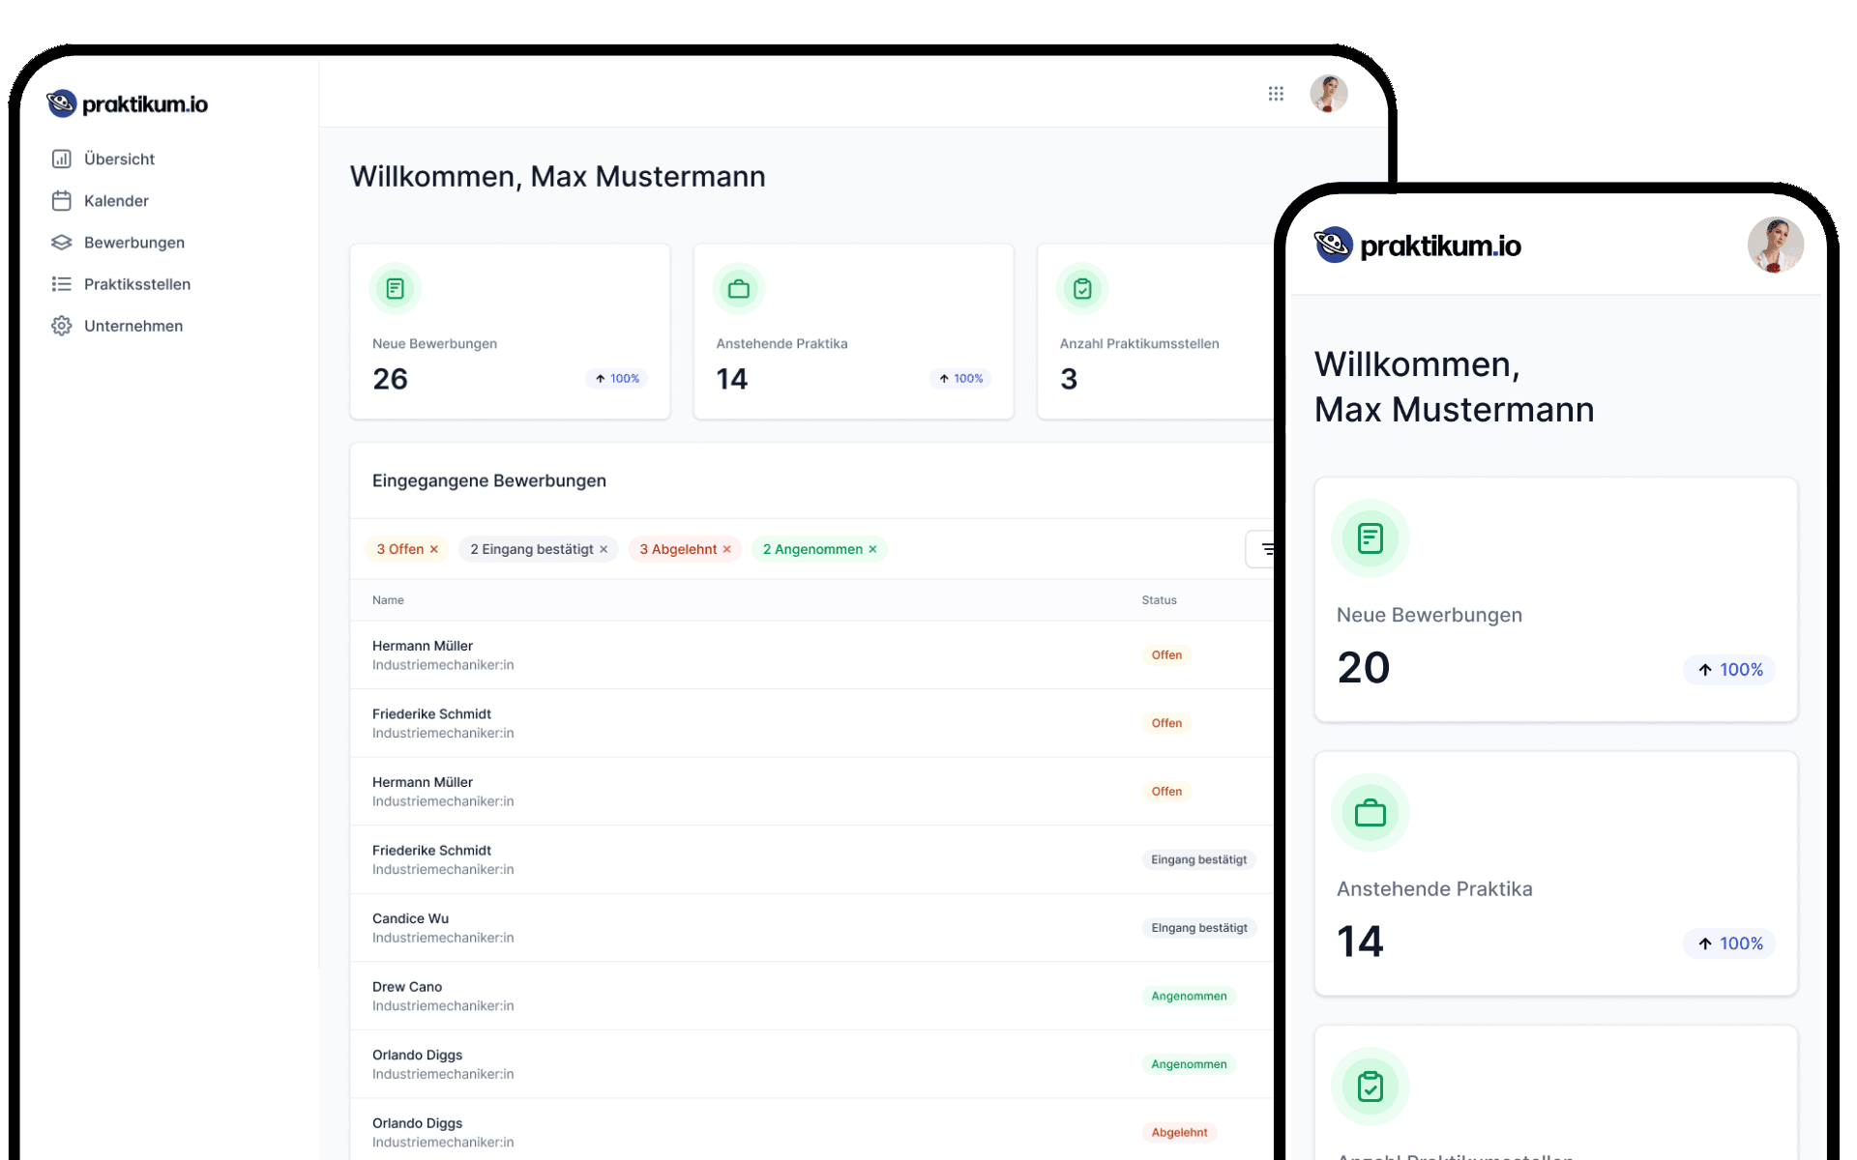Open the filter icon button beside chips

pyautogui.click(x=1265, y=549)
